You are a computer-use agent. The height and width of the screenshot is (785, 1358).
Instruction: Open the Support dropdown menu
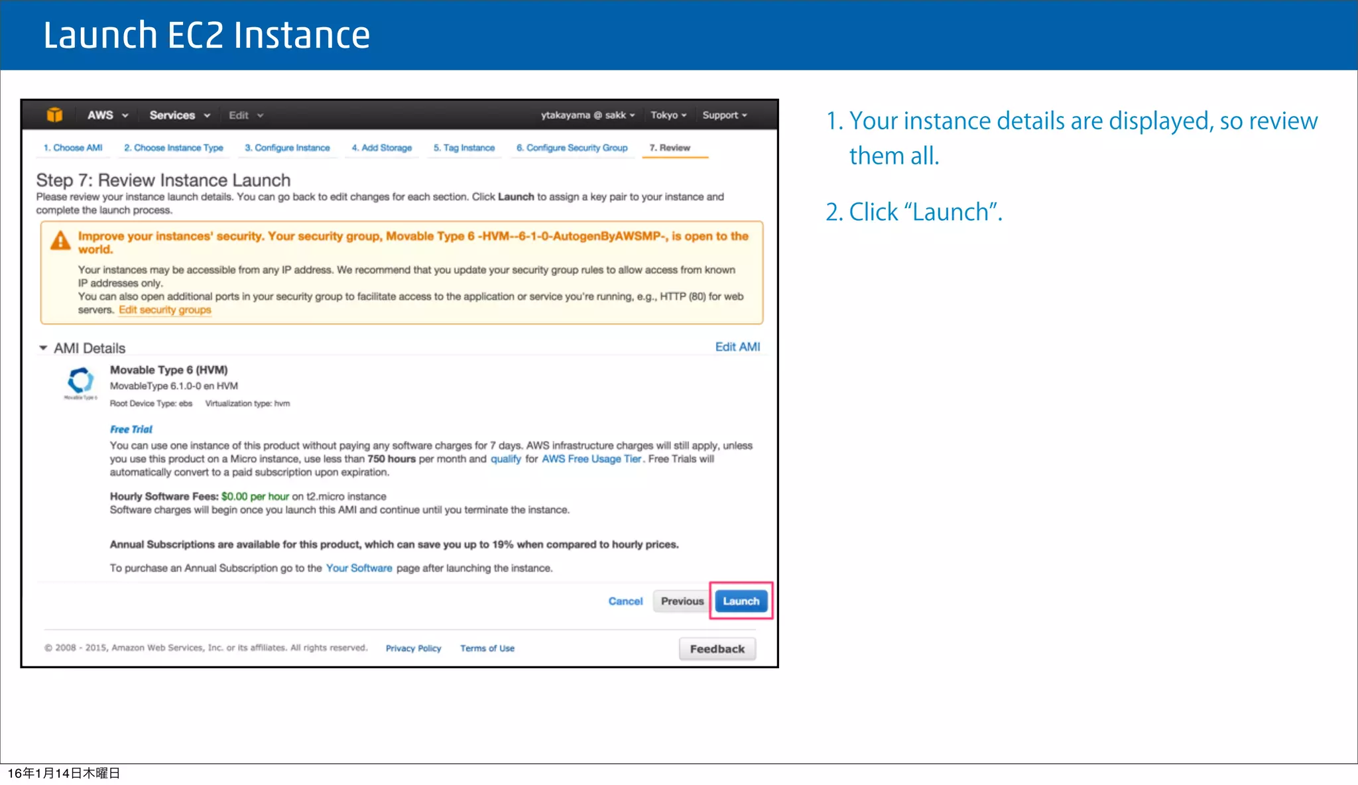coord(725,115)
